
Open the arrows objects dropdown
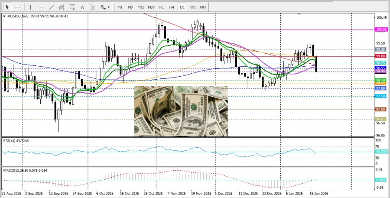coord(104,7)
